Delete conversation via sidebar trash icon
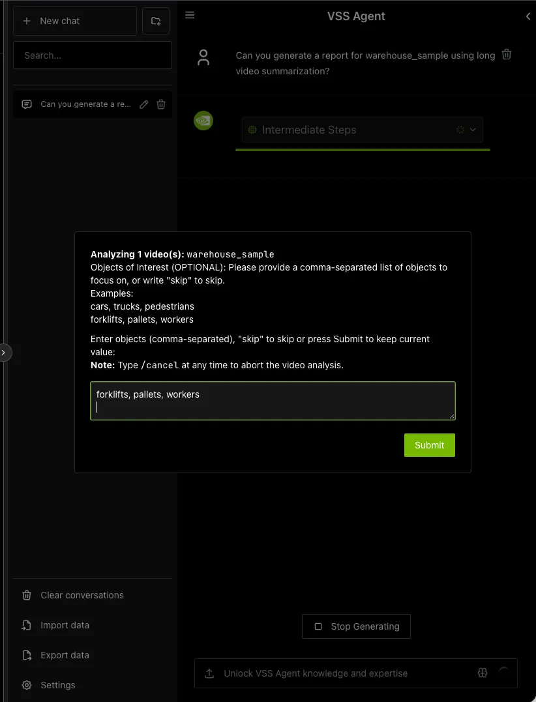 pyautogui.click(x=161, y=104)
